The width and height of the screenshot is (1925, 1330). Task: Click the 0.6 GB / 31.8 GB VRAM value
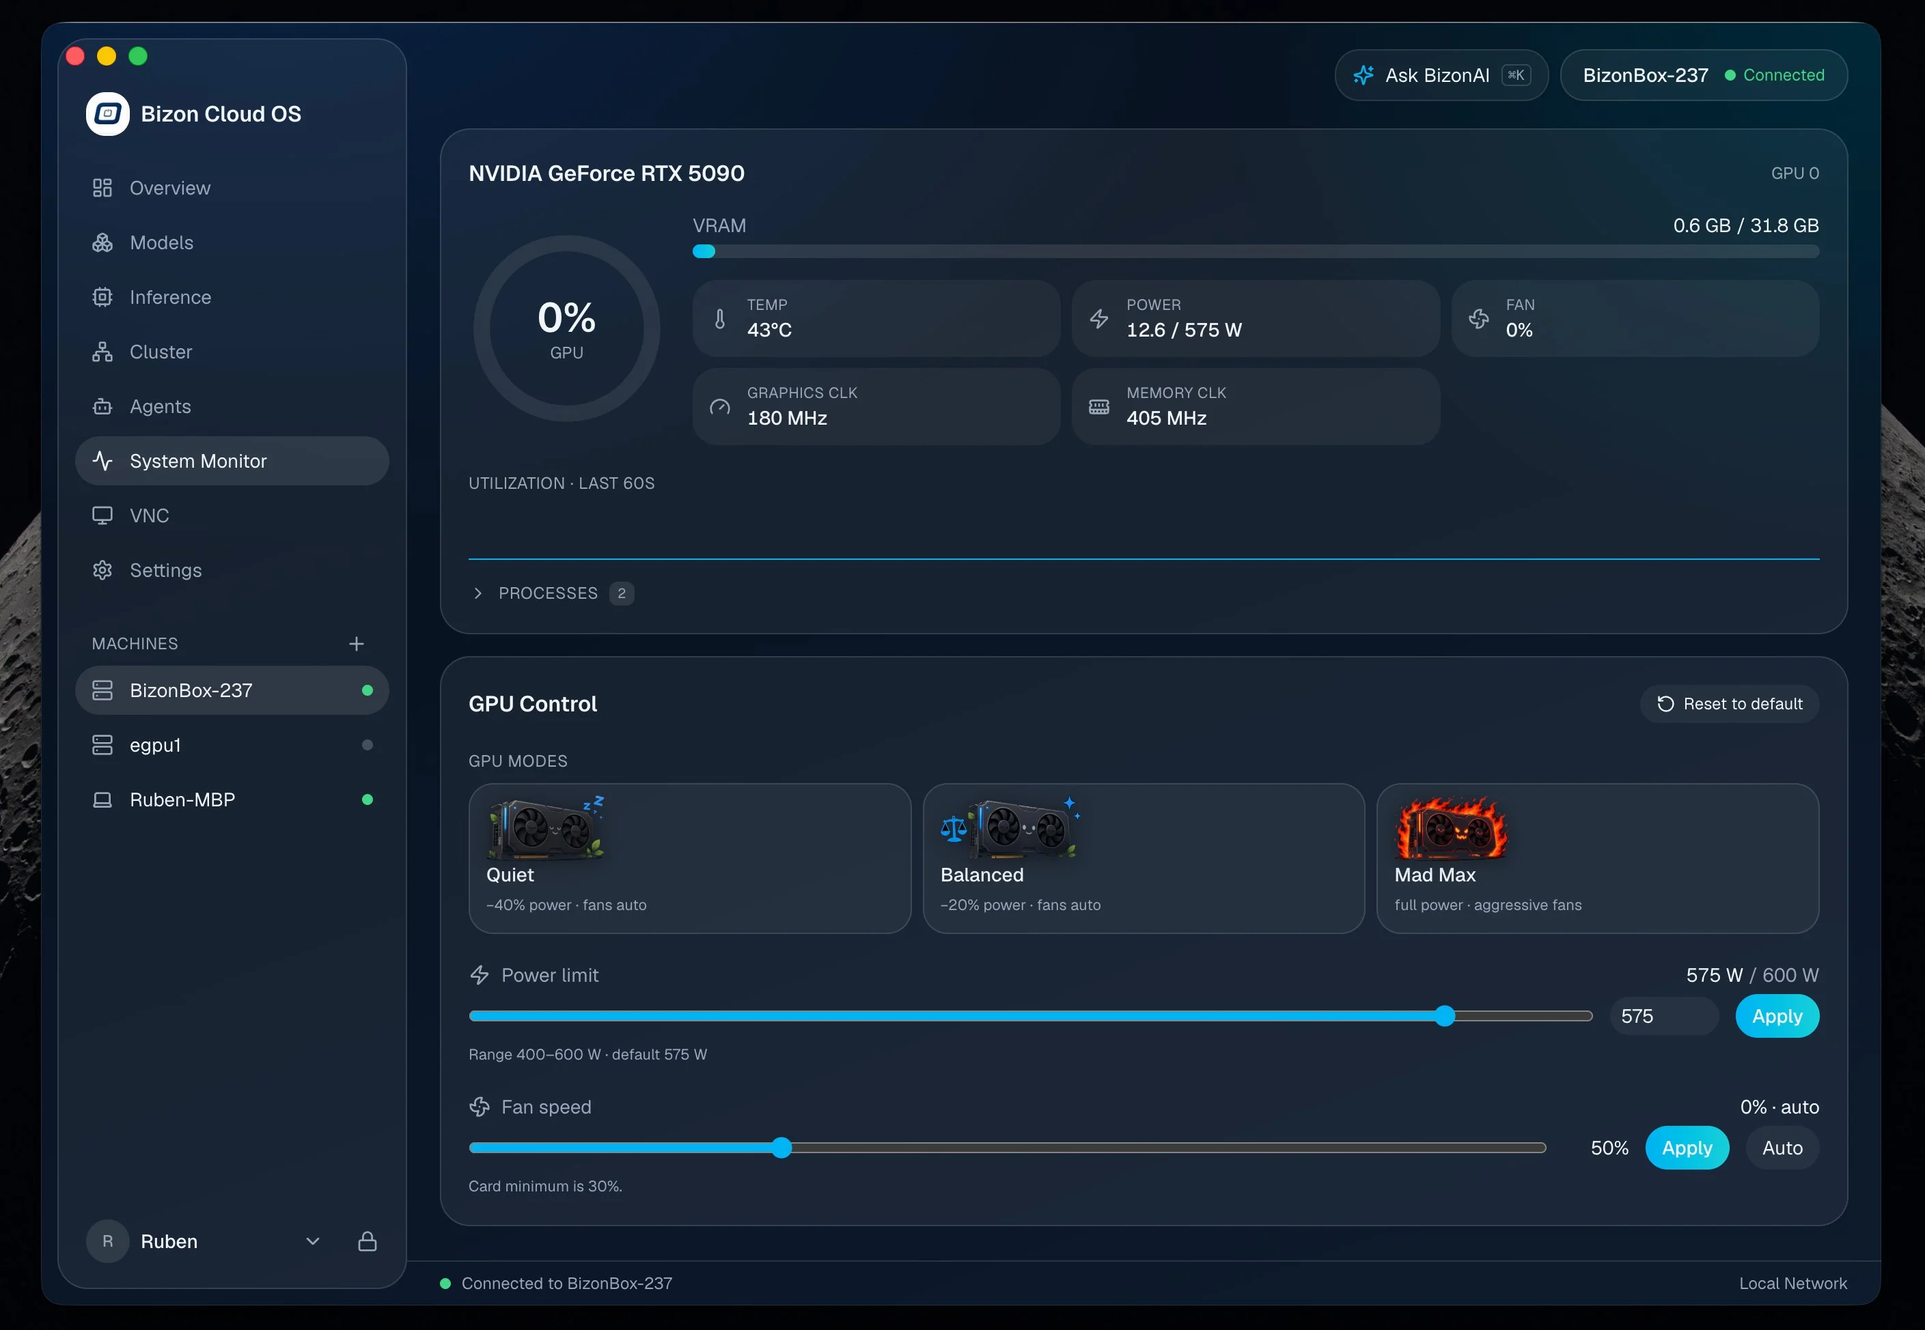tap(1746, 226)
